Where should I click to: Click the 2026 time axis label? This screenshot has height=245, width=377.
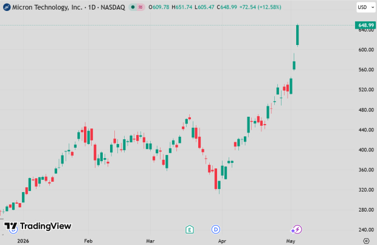point(23,241)
